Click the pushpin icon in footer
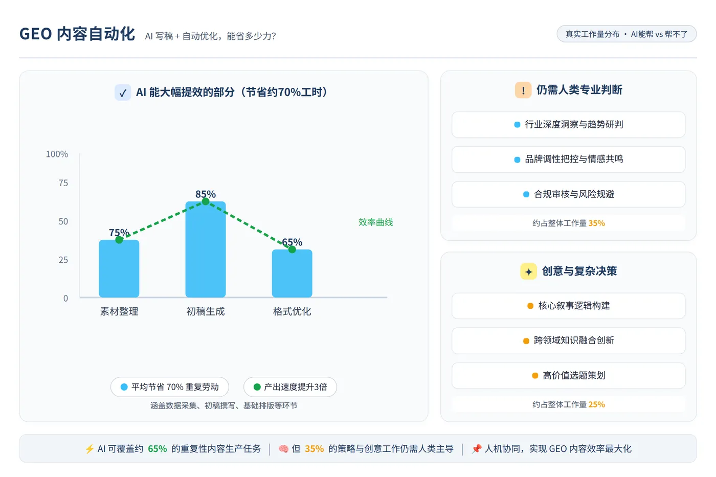The image size is (716, 477). click(477, 449)
